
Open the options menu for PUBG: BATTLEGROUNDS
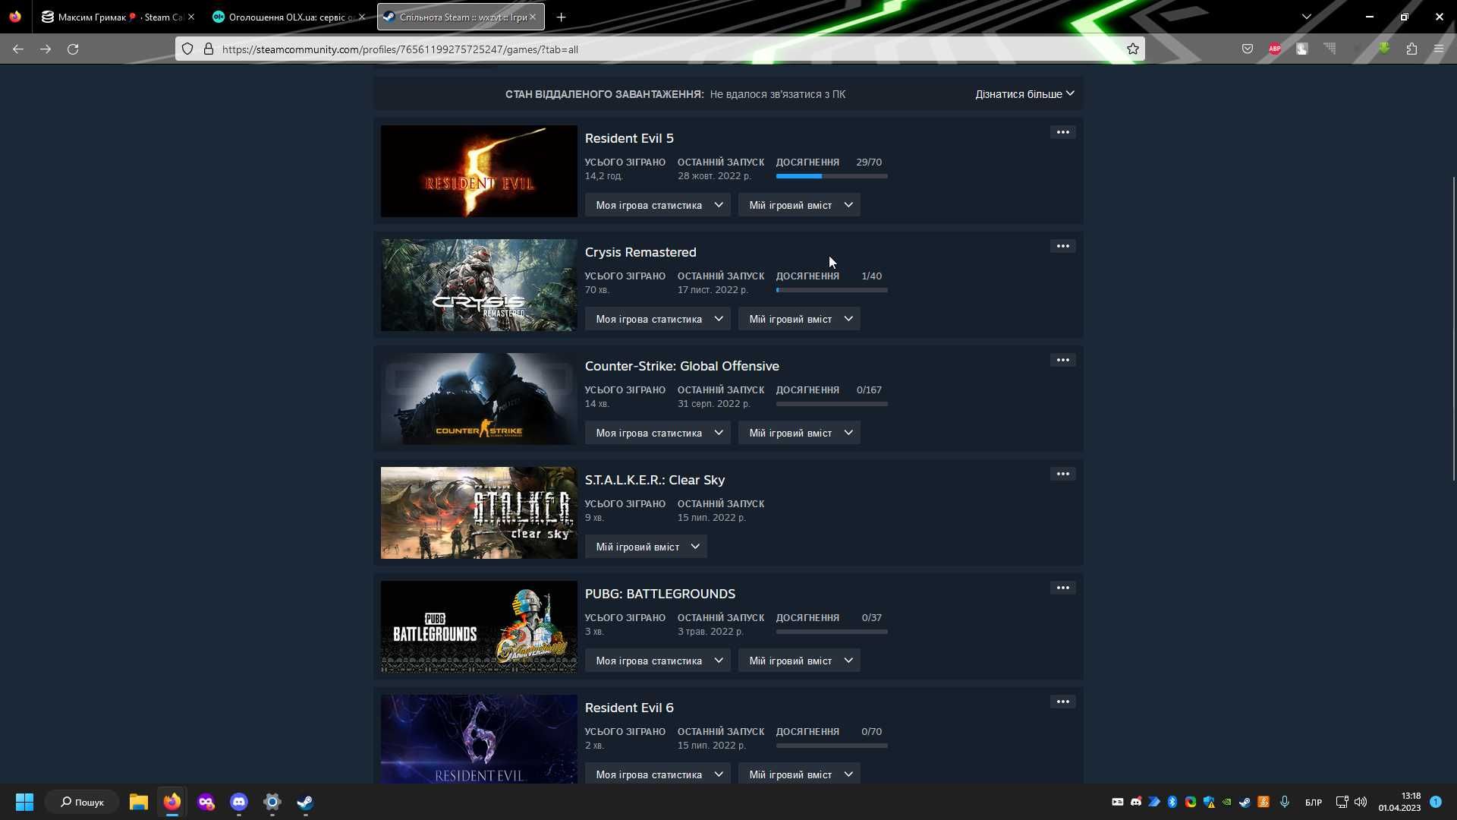[1062, 588]
